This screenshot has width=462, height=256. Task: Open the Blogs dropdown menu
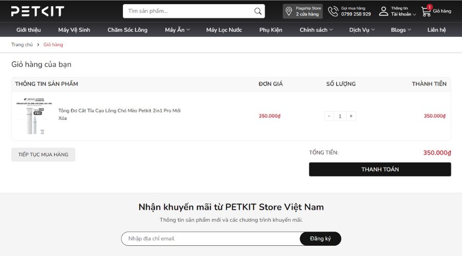pos(400,30)
